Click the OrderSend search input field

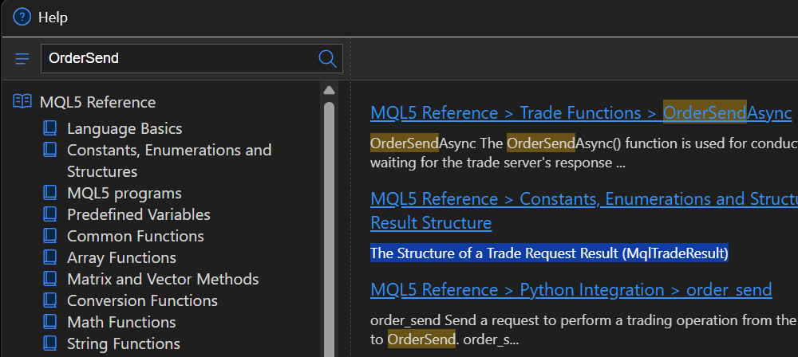[176, 58]
